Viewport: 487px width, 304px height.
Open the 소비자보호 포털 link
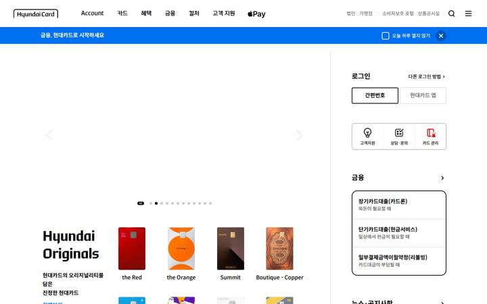[x=398, y=14]
